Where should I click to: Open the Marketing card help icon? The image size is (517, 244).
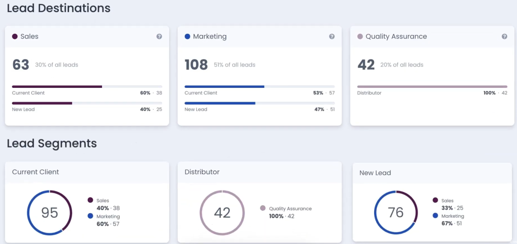[332, 36]
